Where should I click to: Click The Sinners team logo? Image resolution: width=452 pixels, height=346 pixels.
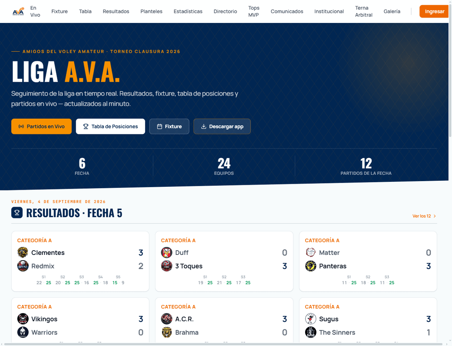coord(311,332)
